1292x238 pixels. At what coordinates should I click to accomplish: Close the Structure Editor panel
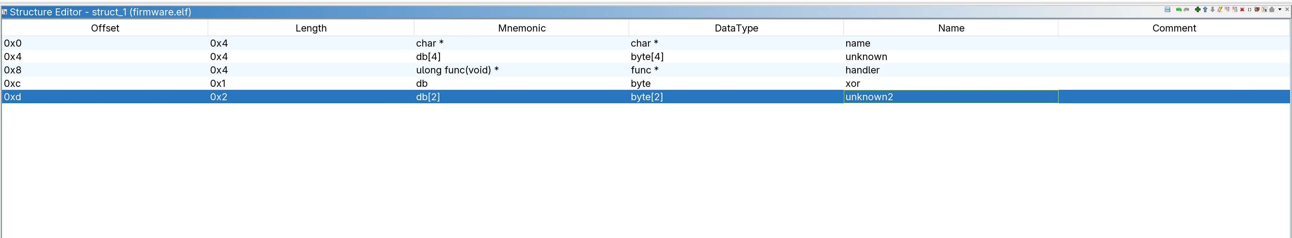click(1287, 9)
